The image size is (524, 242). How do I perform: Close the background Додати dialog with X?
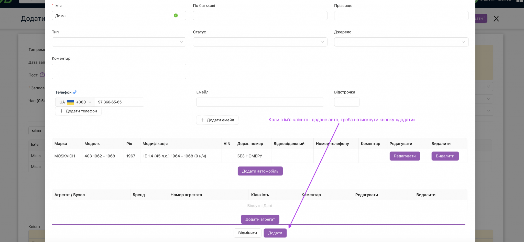point(496,18)
